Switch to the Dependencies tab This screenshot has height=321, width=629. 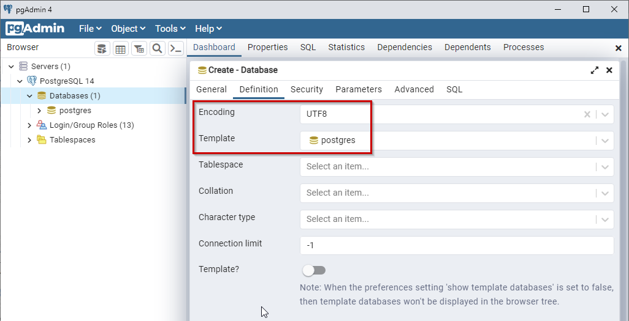[x=405, y=47]
